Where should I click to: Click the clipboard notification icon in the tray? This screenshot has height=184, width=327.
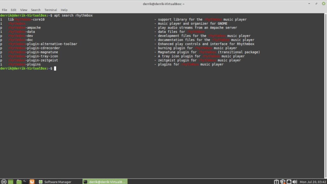[x=277, y=181]
